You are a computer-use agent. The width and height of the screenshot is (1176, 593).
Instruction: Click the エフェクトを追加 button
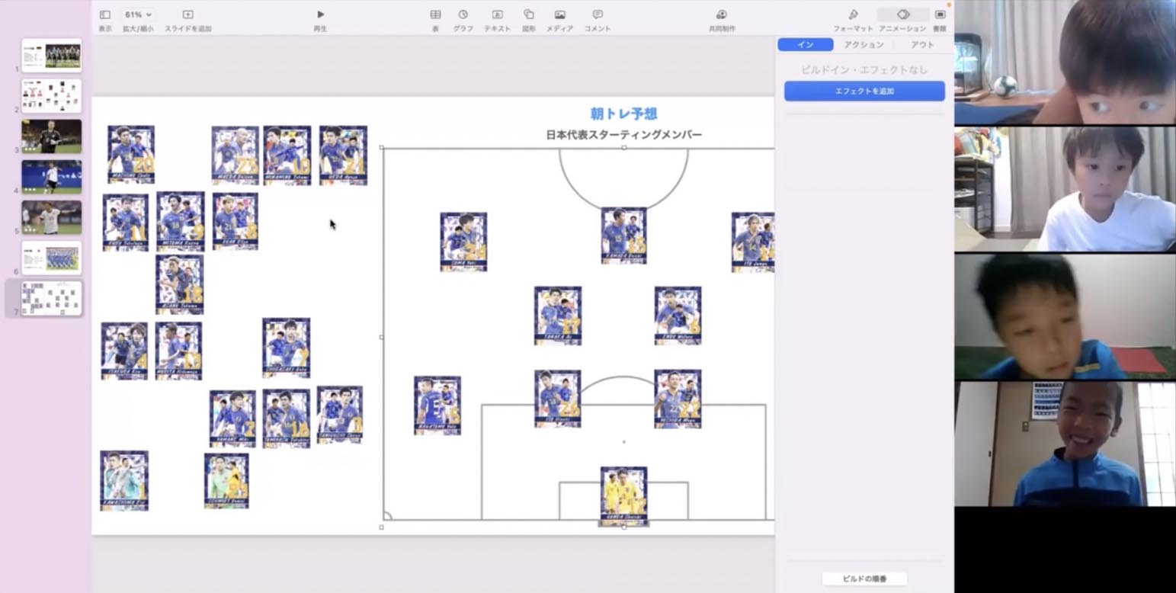pyautogui.click(x=864, y=91)
